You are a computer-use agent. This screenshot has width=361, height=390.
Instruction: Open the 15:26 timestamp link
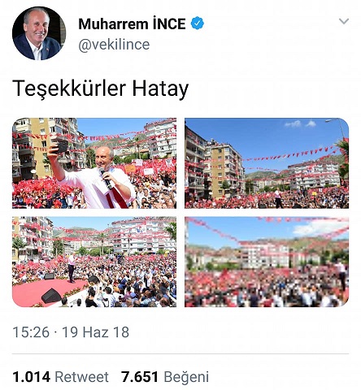click(31, 332)
